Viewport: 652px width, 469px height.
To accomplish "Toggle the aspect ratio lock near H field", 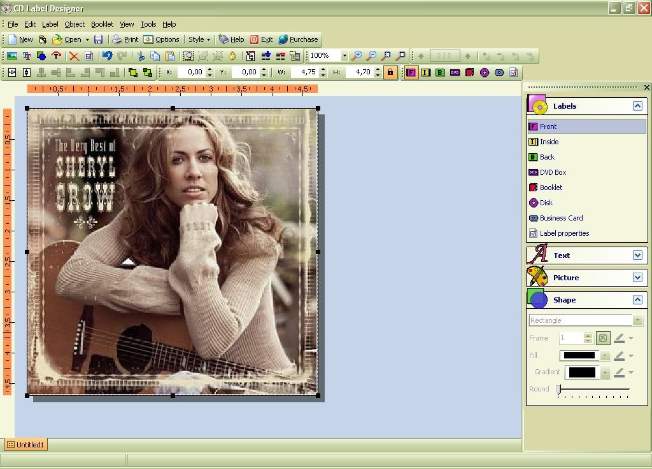I will point(390,72).
